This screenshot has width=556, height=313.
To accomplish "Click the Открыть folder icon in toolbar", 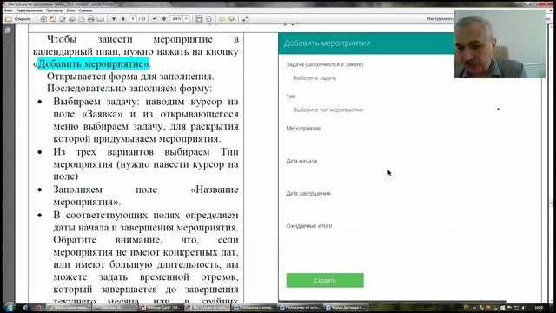I will point(9,19).
